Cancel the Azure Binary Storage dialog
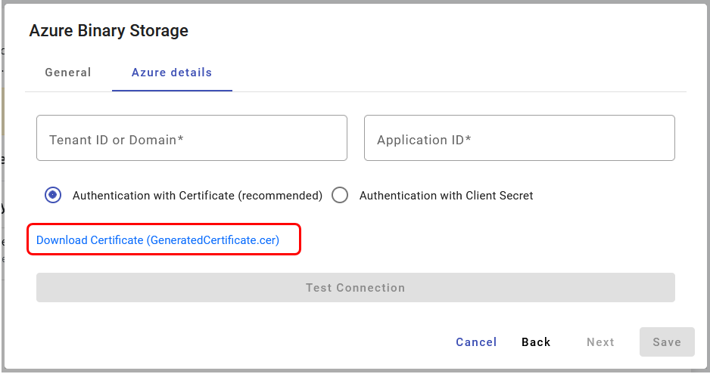 (x=476, y=342)
